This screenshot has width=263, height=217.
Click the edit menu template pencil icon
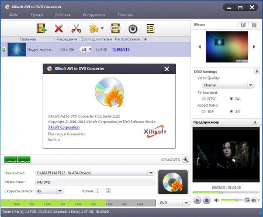click(x=244, y=25)
